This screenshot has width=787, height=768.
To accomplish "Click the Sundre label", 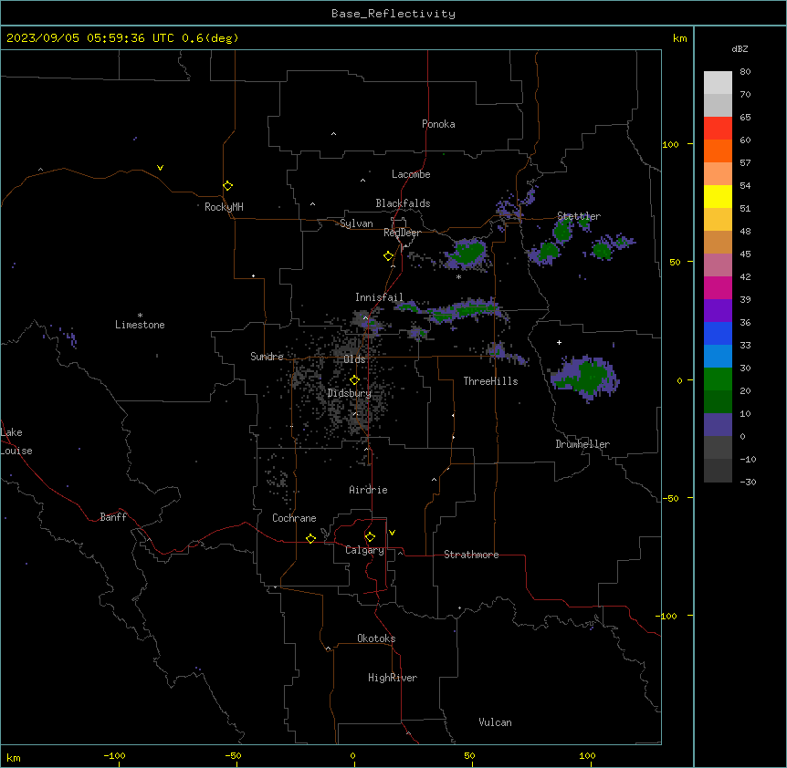I will 267,357.
